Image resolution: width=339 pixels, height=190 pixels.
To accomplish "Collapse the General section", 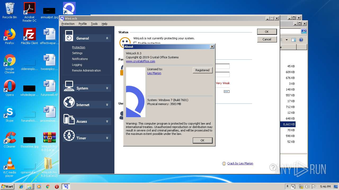I will [x=107, y=38].
